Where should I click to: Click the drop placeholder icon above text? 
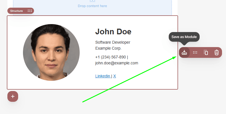coord(92,1)
